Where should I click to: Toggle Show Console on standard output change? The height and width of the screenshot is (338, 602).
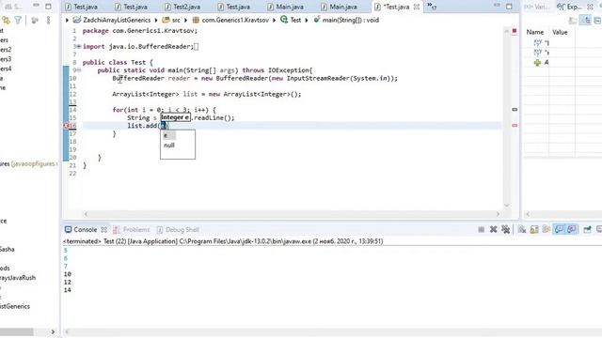[x=559, y=229]
